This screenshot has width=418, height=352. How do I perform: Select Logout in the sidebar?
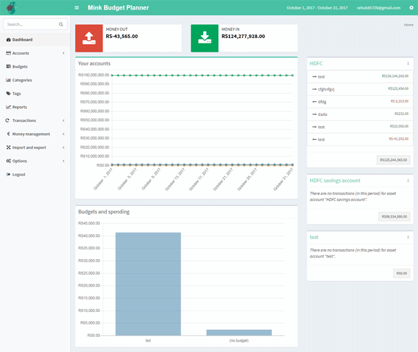tap(35, 174)
